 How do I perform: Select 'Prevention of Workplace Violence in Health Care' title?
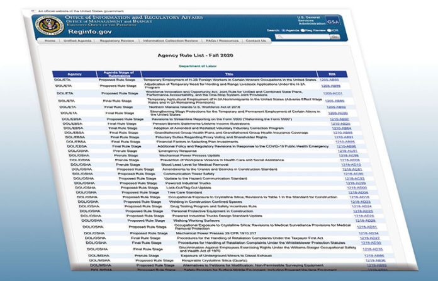tap(222, 160)
